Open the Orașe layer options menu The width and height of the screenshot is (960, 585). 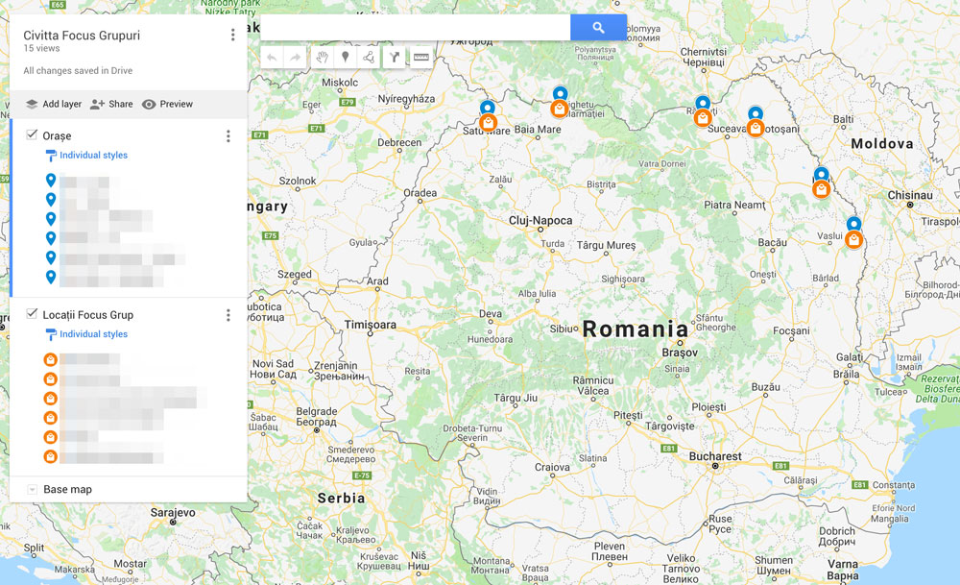[228, 136]
